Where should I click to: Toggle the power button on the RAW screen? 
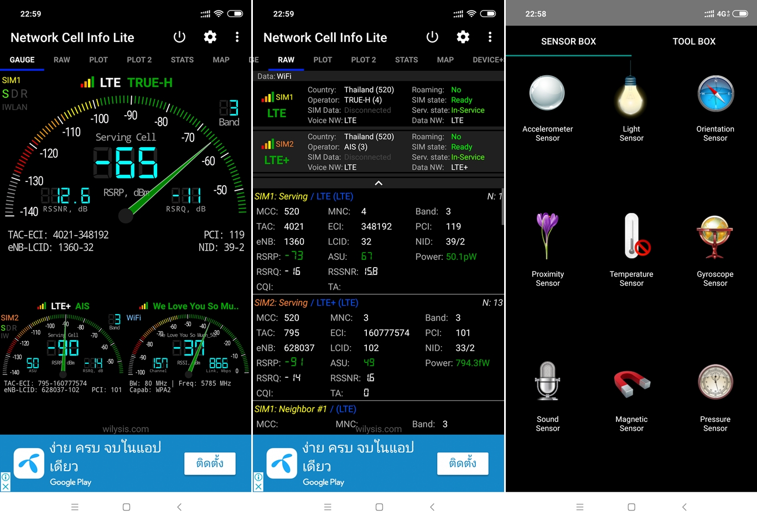tap(432, 37)
